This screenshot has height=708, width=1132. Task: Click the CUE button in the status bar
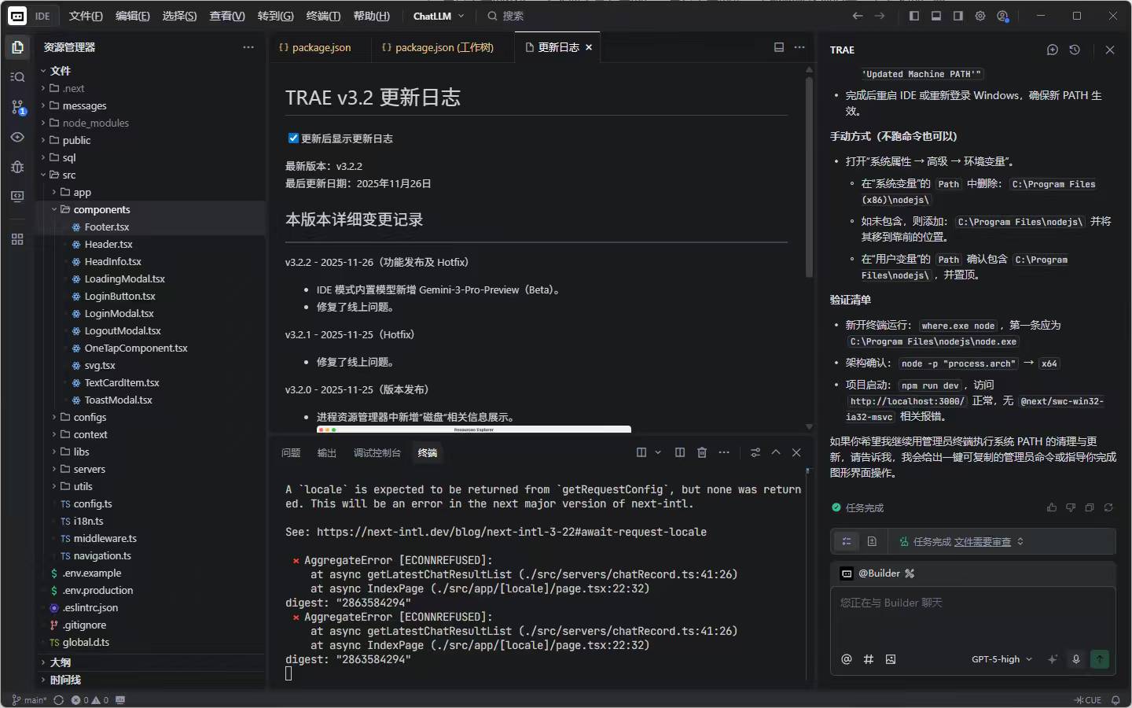pyautogui.click(x=1088, y=700)
